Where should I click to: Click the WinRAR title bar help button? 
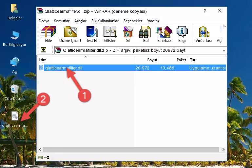[x=204, y=11]
